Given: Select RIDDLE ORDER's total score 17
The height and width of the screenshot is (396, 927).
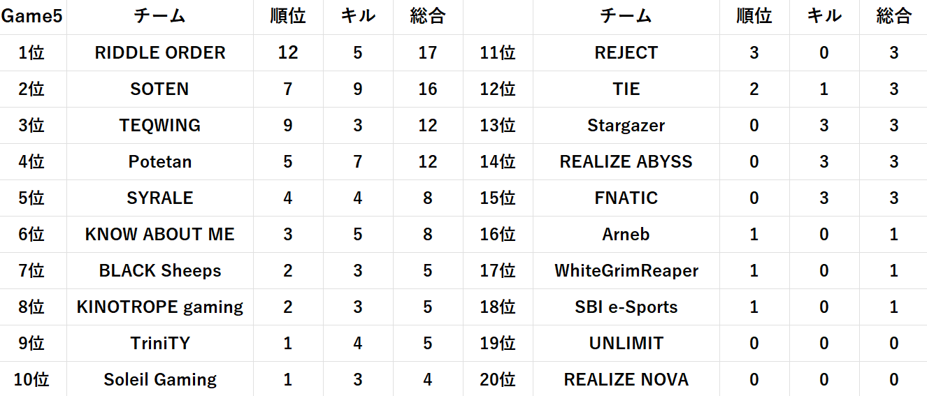Looking at the screenshot, I should click(x=428, y=53).
